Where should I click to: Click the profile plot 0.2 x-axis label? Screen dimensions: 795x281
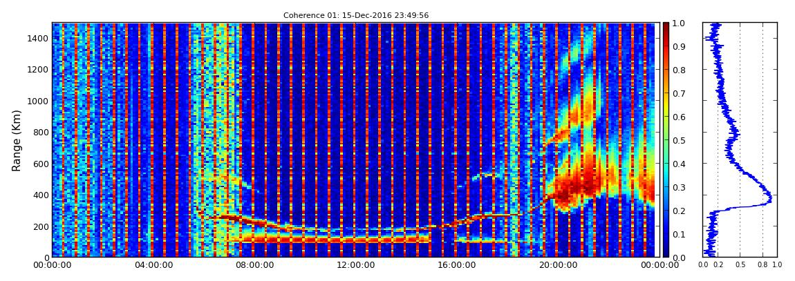pos(718,264)
